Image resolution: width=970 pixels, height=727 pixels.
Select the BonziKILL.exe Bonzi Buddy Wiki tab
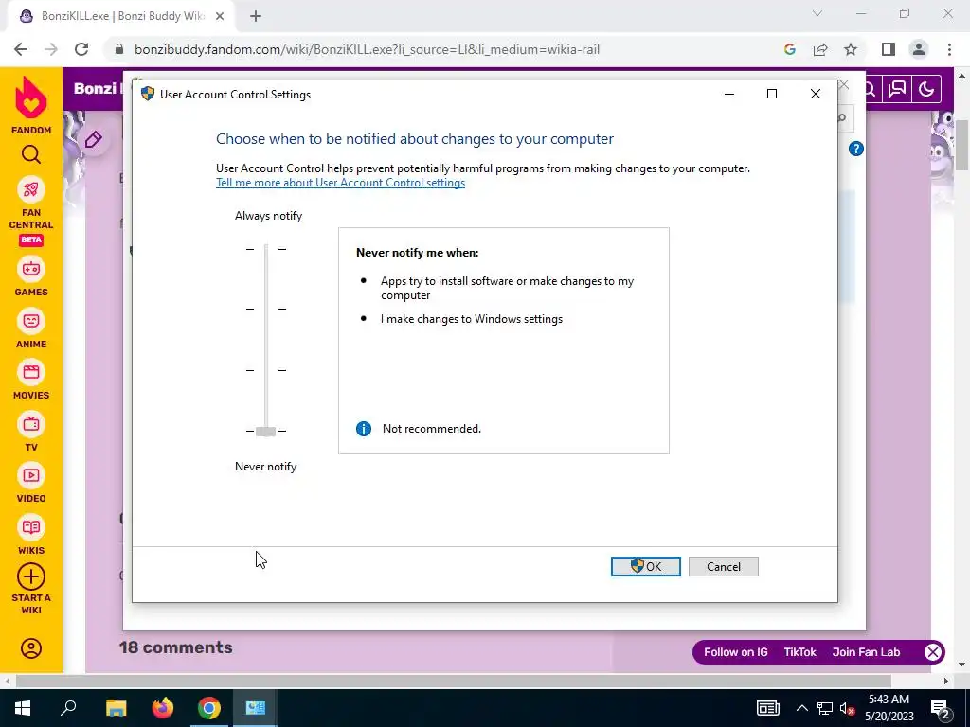[122, 17]
